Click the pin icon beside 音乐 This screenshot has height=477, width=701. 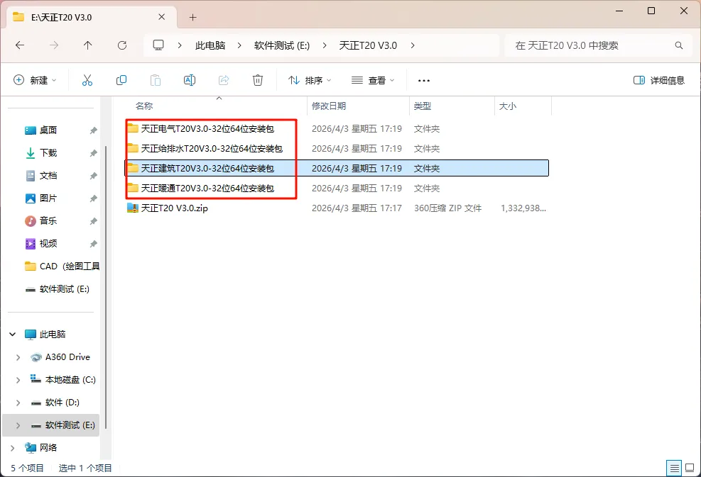[93, 221]
